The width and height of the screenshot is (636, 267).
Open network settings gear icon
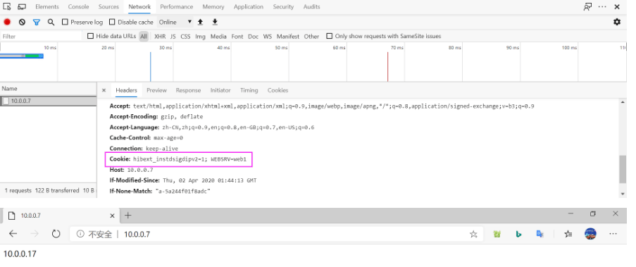(x=617, y=22)
